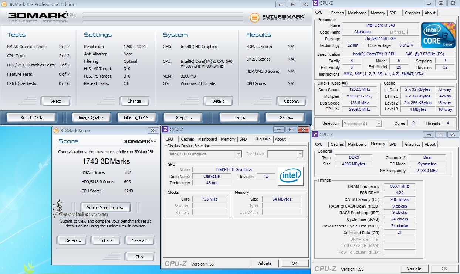Click the Z icon of the CPU-Z Graphics window
The image size is (460, 274).
165,129
